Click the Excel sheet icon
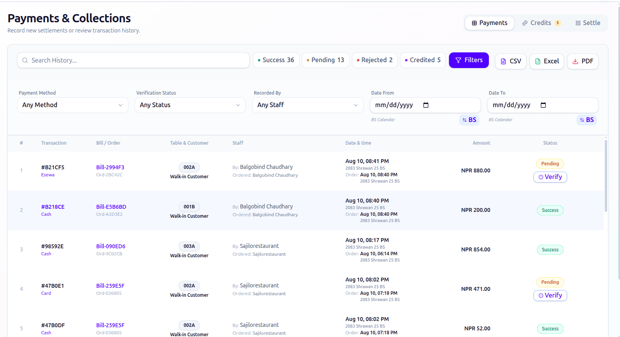This screenshot has height=337, width=620. 538,61
